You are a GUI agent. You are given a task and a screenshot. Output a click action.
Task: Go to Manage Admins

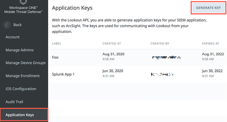[20, 50]
